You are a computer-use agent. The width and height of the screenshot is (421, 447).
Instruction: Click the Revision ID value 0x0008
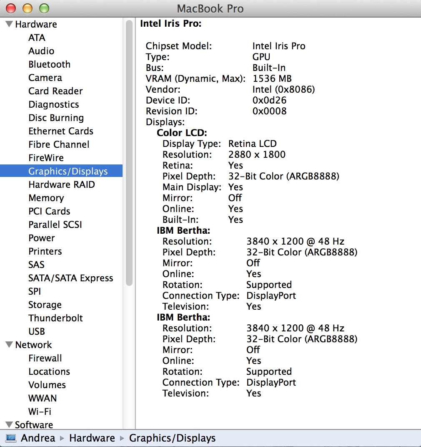point(270,111)
